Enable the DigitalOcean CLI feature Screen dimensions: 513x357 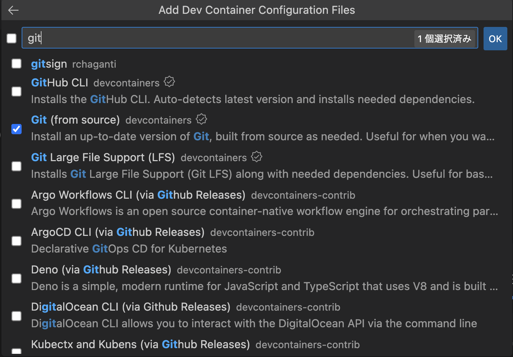16,316
